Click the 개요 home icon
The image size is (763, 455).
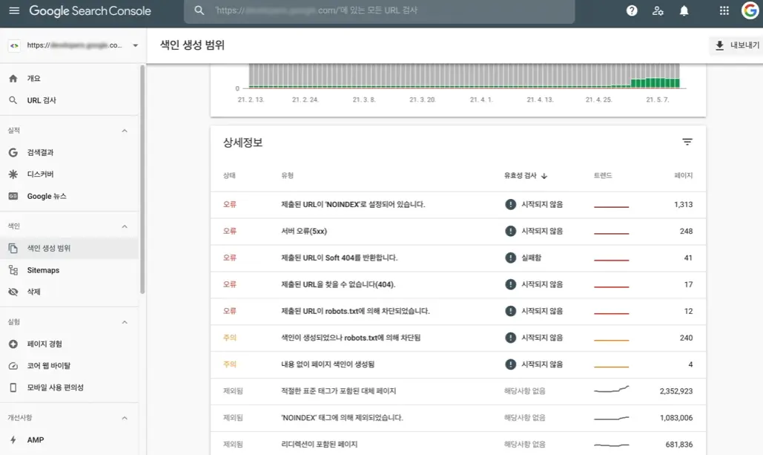coord(13,78)
